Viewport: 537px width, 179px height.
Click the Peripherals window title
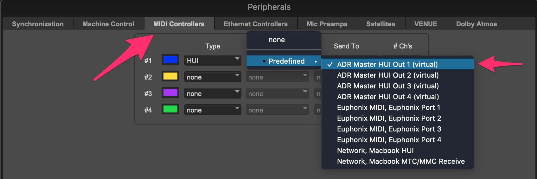(x=269, y=7)
